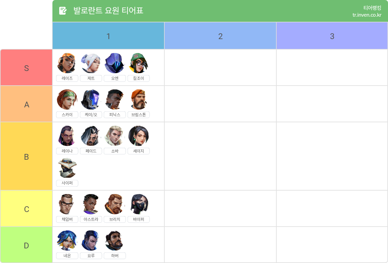The image size is (388, 263).
Task: Click the 하버 name label
Action: 115,256
